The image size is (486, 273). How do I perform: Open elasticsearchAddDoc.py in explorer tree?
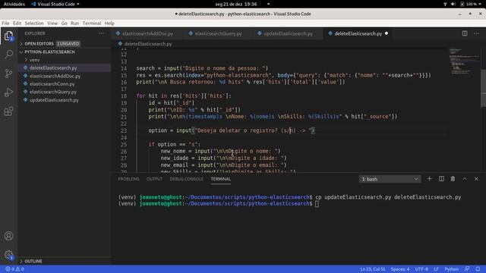pyautogui.click(x=55, y=76)
